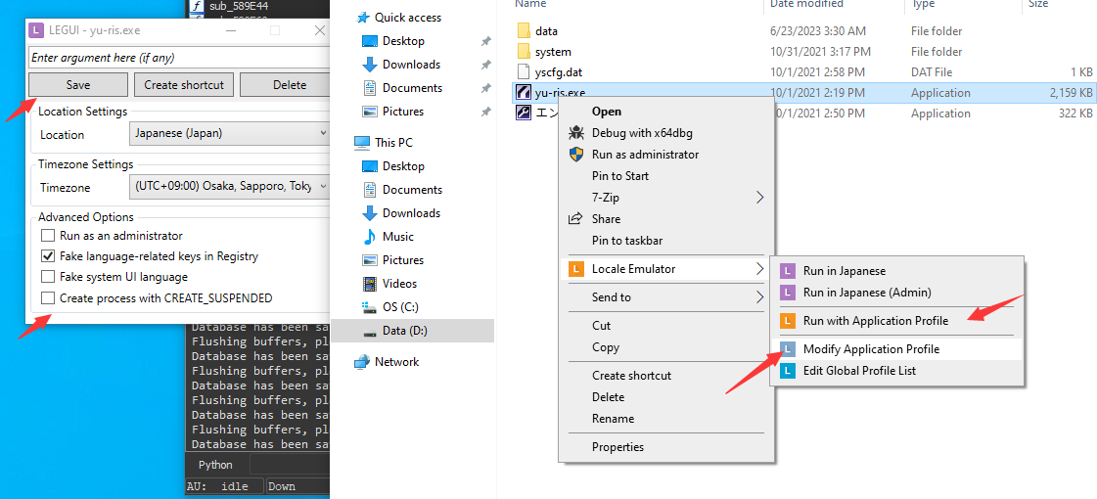Click the Pictures icon under Quick access
Viewport: 1097px width, 499px height.
(x=369, y=112)
